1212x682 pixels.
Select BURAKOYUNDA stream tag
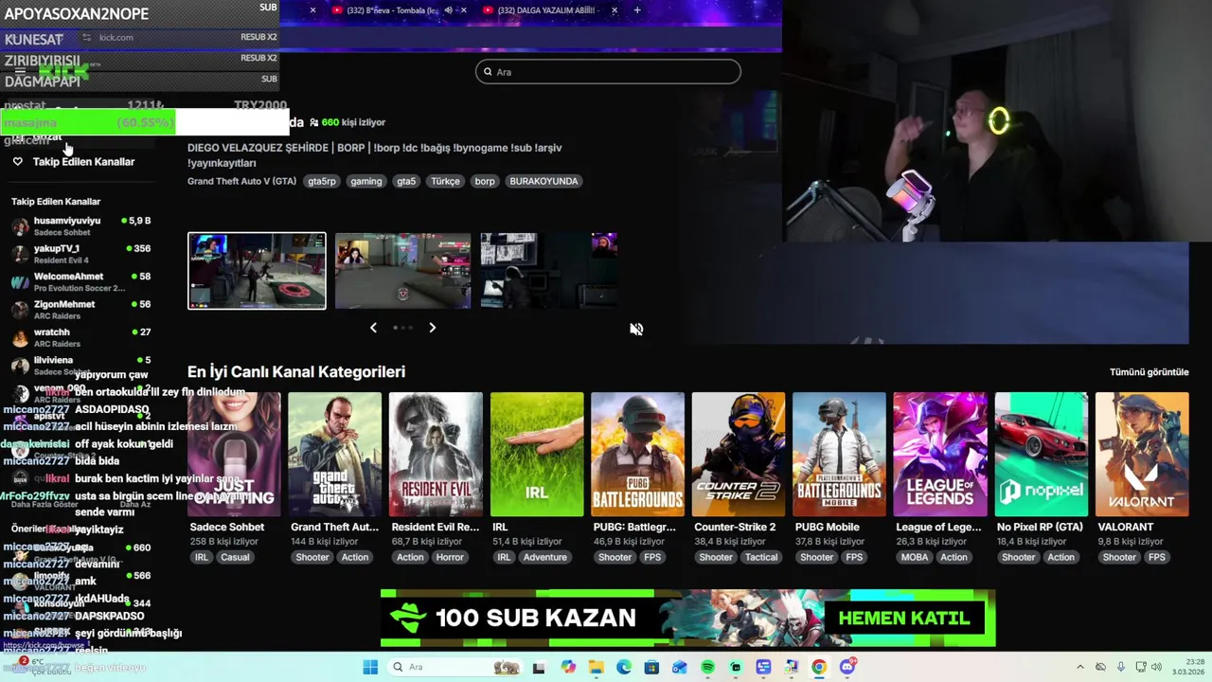(x=544, y=181)
